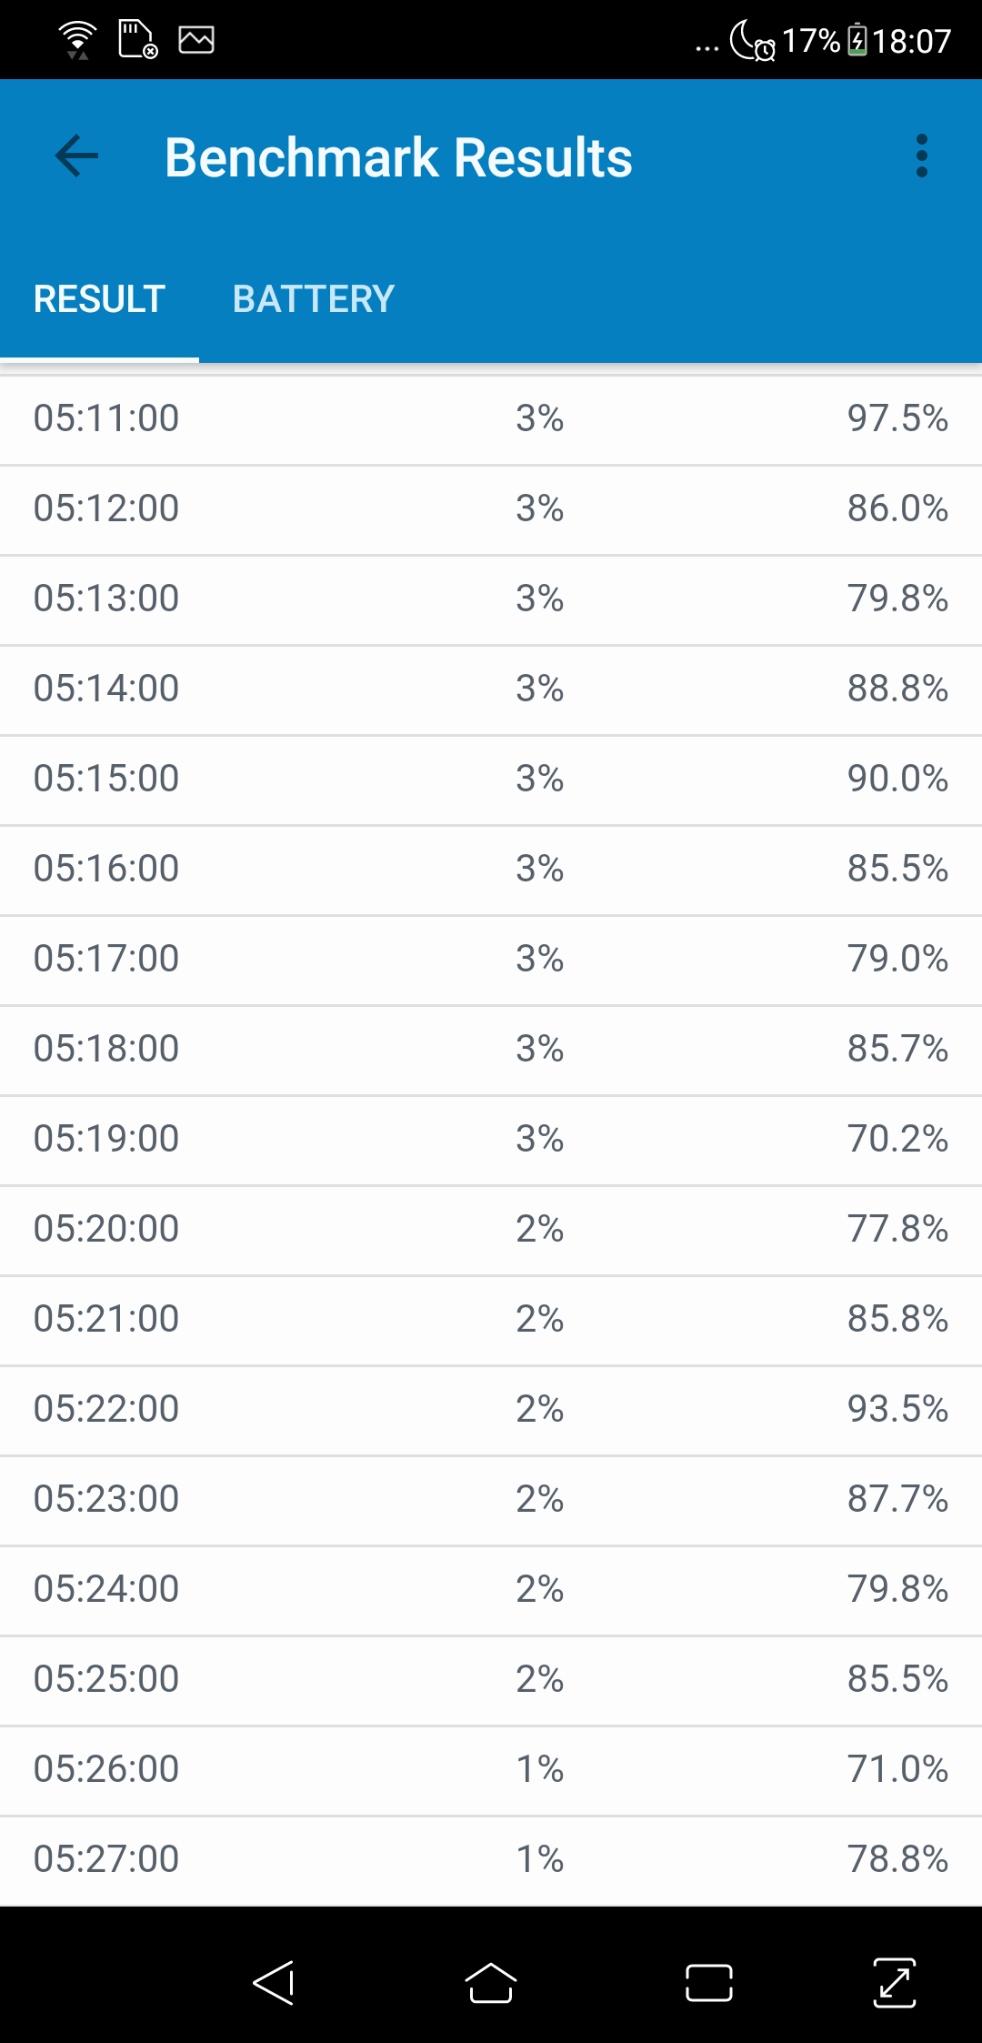Tap the Benchmark Results title
982x2043 pixels.
point(398,157)
